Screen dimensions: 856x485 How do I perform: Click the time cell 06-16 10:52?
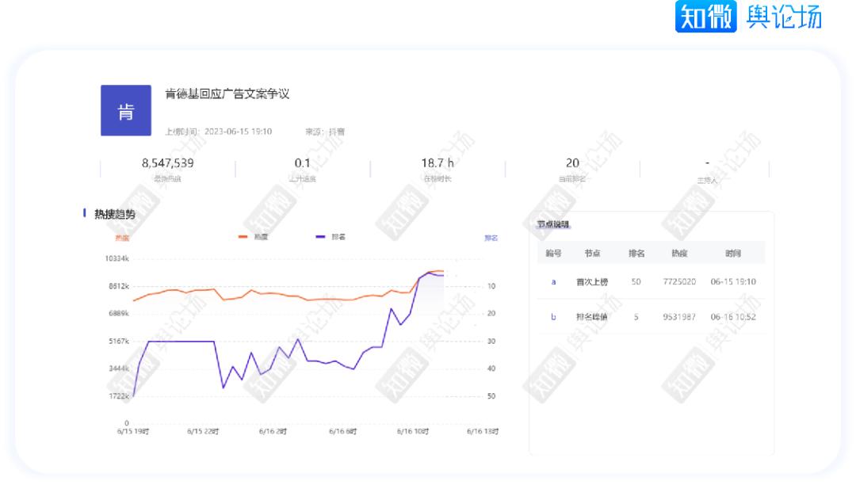[733, 317]
